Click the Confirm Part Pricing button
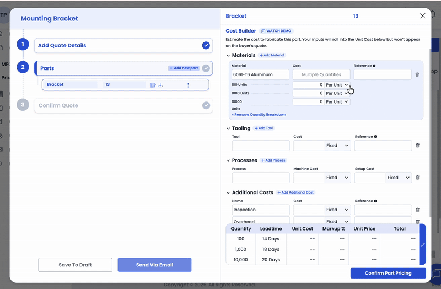 388,273
